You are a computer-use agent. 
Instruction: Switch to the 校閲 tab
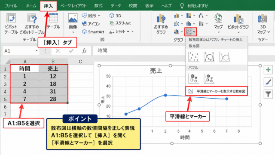pos(133,6)
